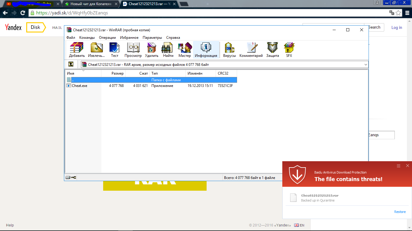Close the Новый чит для Копателя tab
The image size is (412, 231).
(116, 4)
